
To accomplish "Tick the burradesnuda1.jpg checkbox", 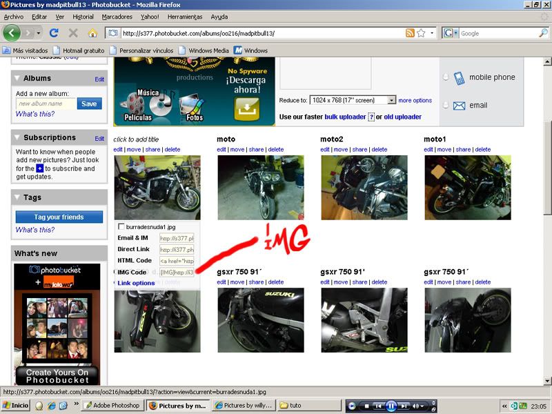I will 121,227.
